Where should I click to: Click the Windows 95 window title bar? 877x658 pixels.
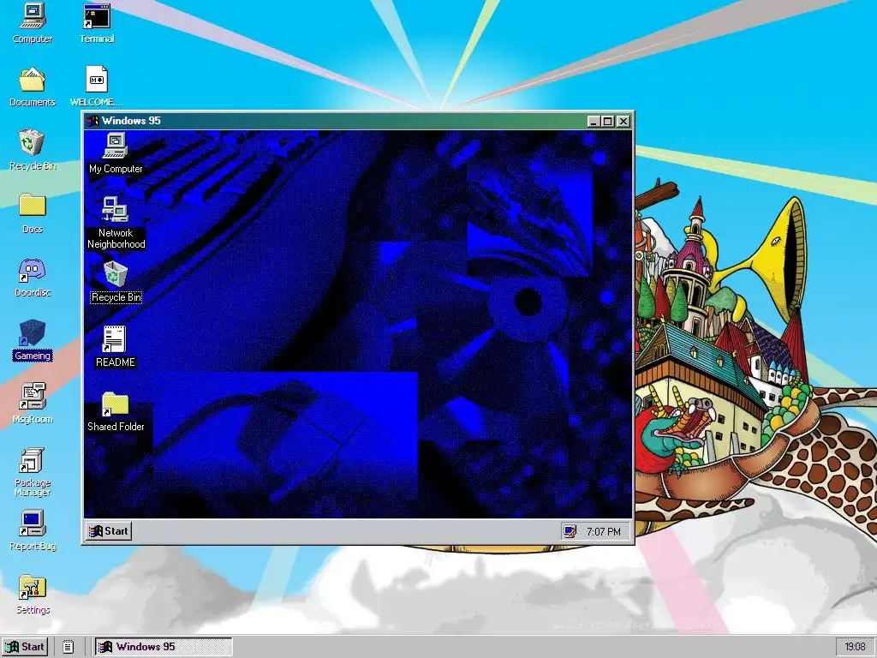[359, 121]
